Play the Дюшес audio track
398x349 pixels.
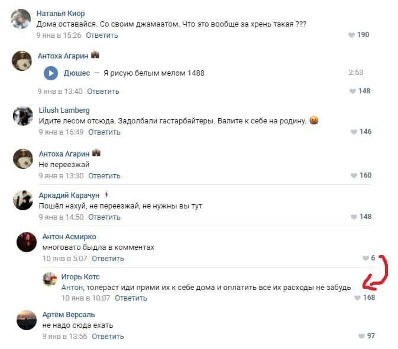click(x=51, y=73)
